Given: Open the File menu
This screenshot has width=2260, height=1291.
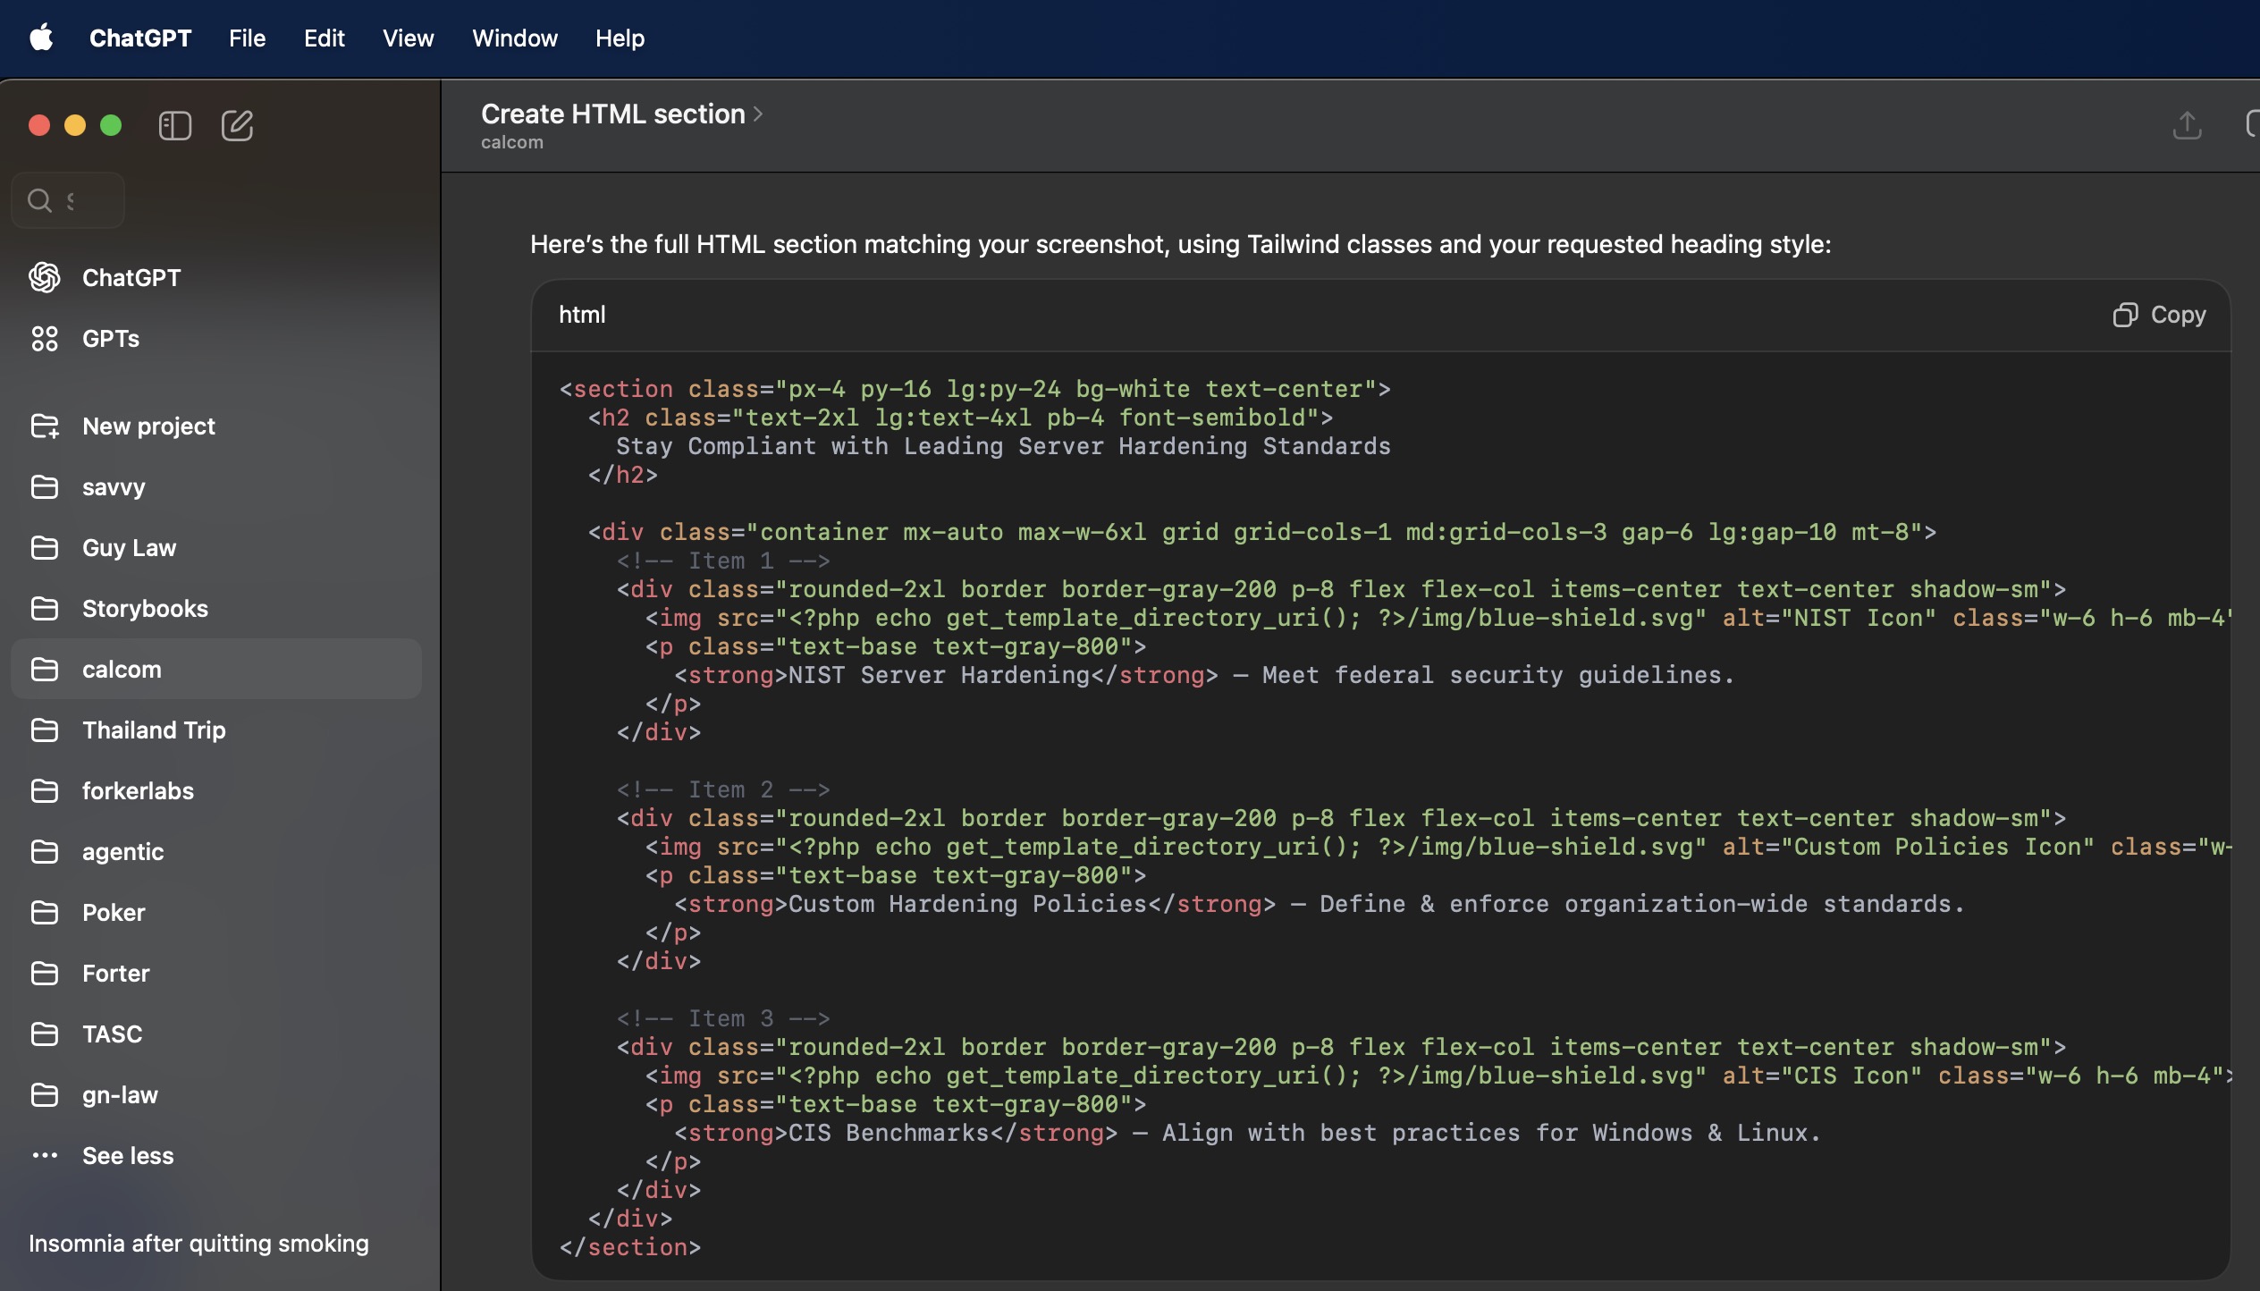Looking at the screenshot, I should [x=247, y=38].
